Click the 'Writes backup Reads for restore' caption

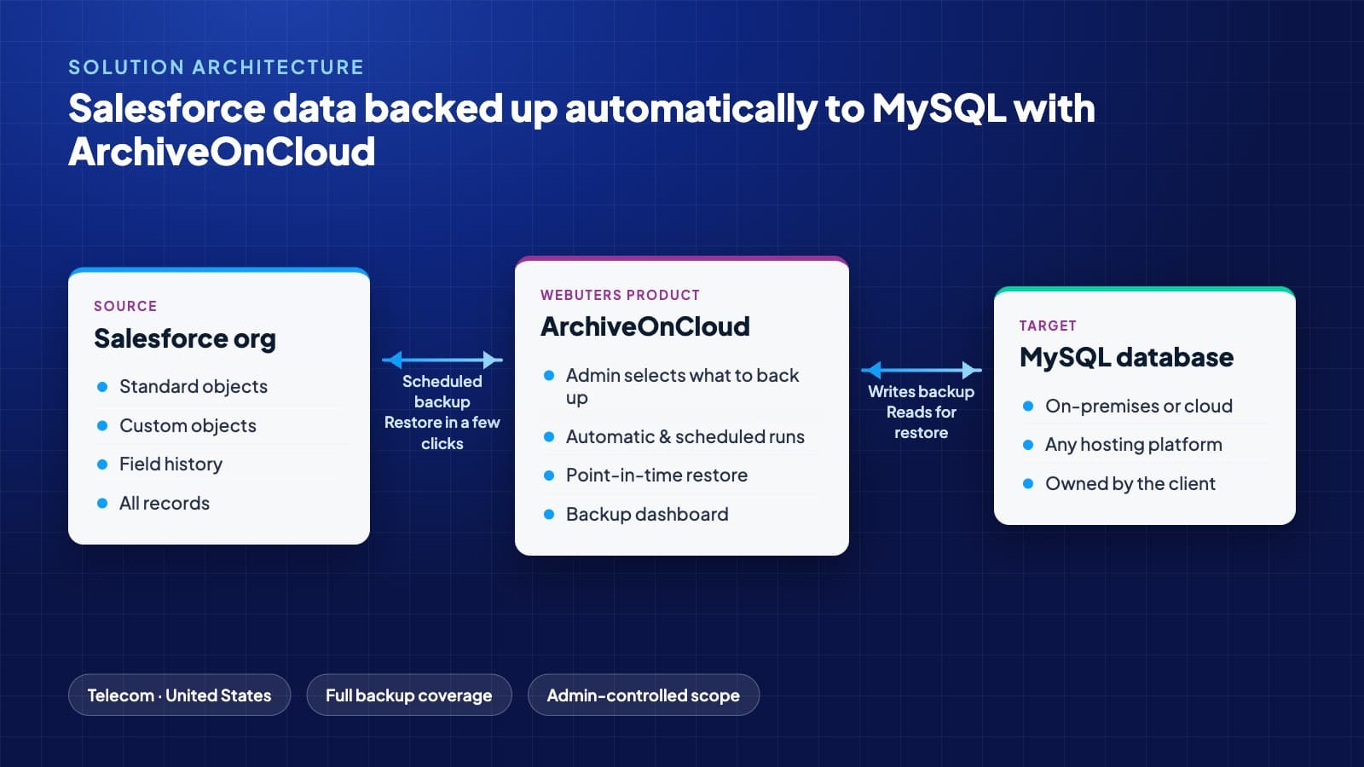[922, 412]
